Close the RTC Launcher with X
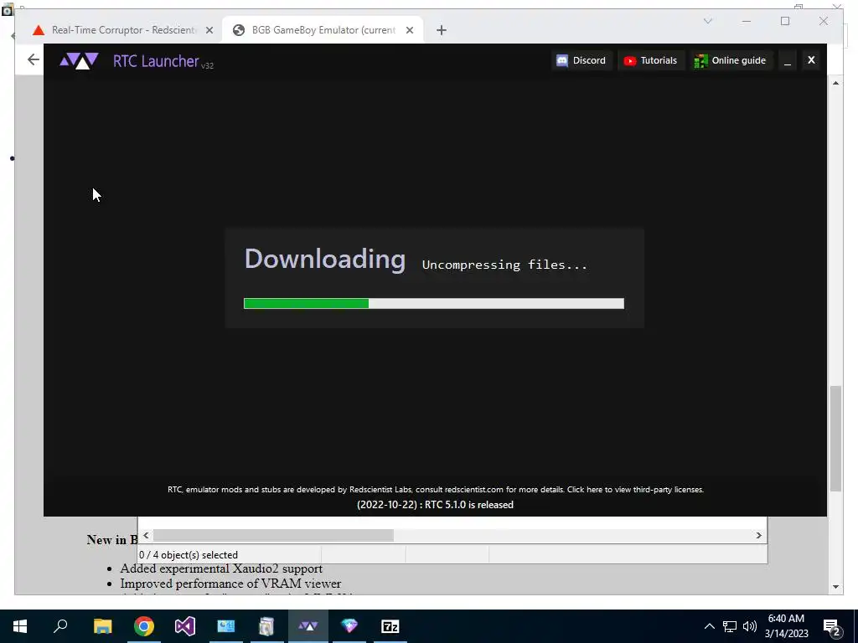858x643 pixels. (x=811, y=60)
